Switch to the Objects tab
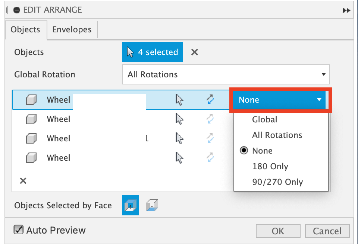 click(x=26, y=29)
